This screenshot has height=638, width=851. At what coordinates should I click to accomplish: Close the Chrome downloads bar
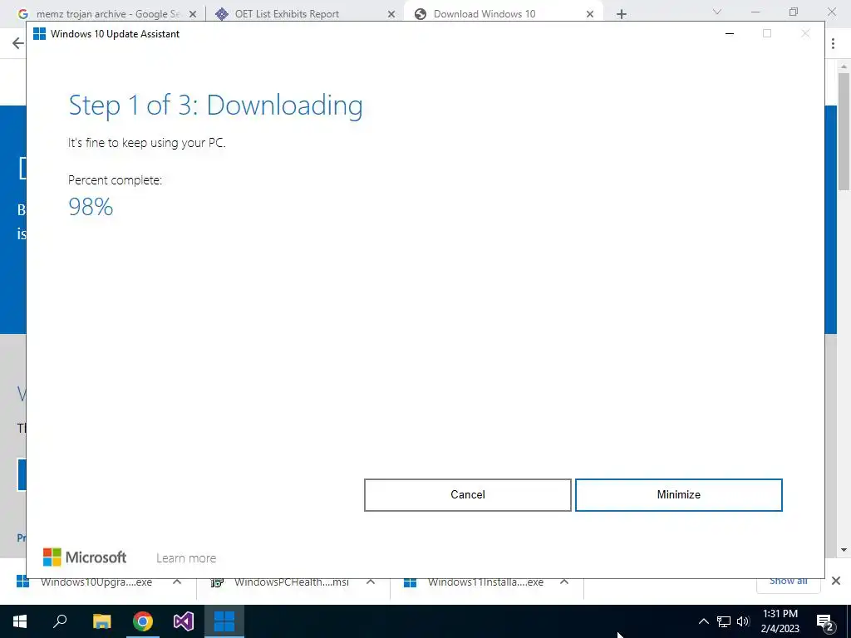[x=836, y=581]
